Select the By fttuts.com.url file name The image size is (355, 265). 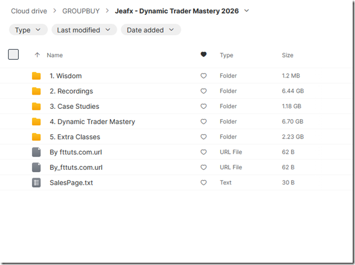[76, 152]
